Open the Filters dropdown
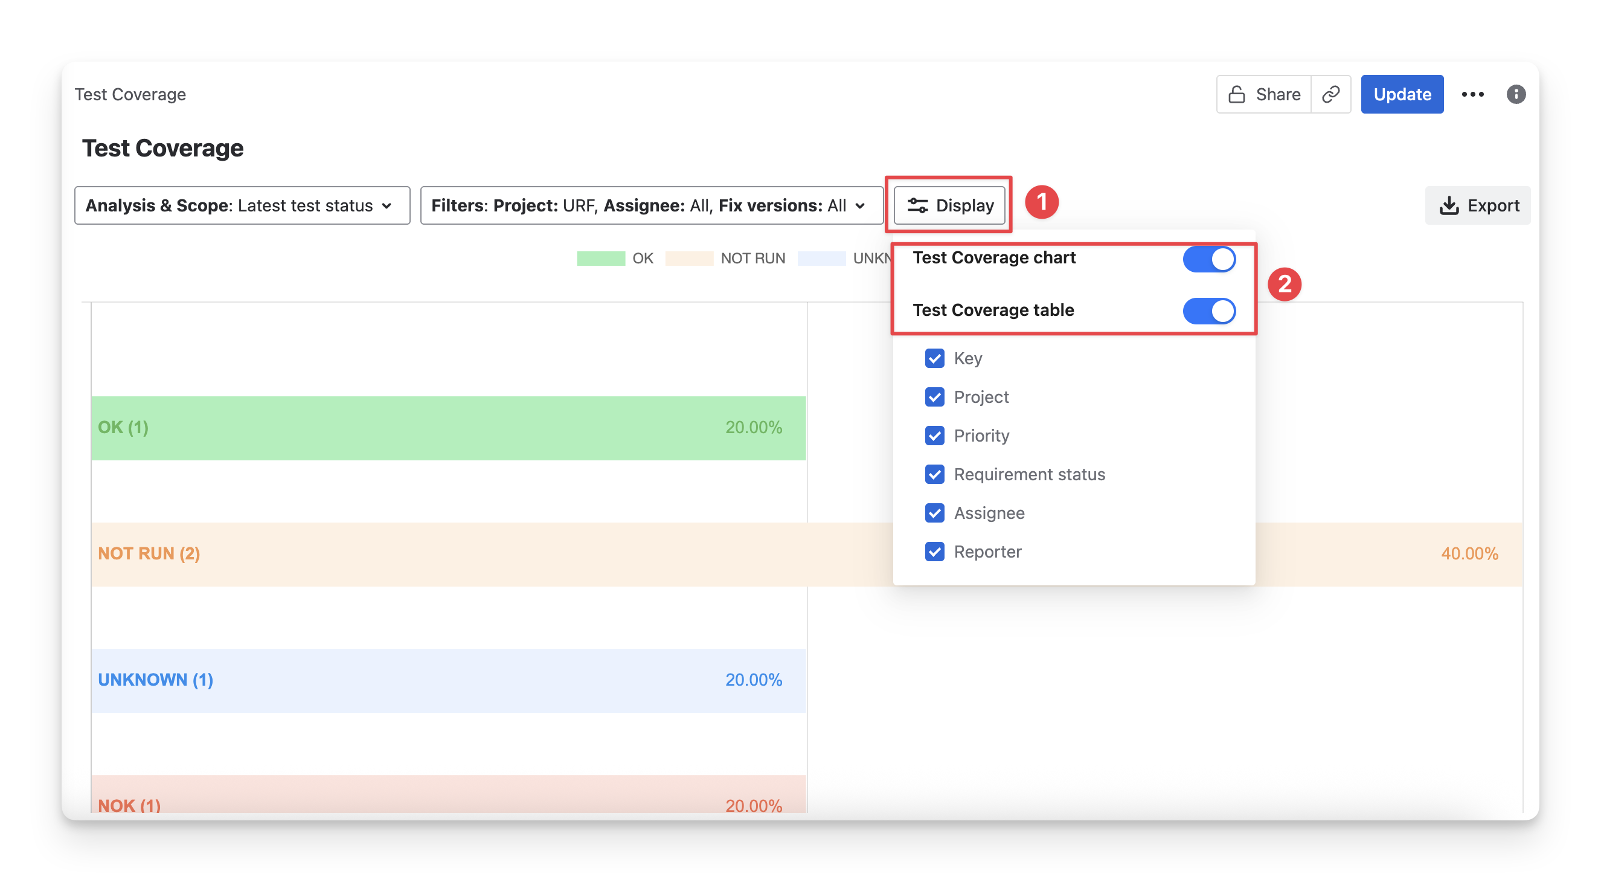This screenshot has height=882, width=1601. [x=650, y=206]
